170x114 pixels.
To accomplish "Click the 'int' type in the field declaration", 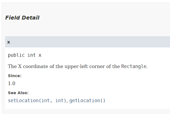I will coord(31,55).
